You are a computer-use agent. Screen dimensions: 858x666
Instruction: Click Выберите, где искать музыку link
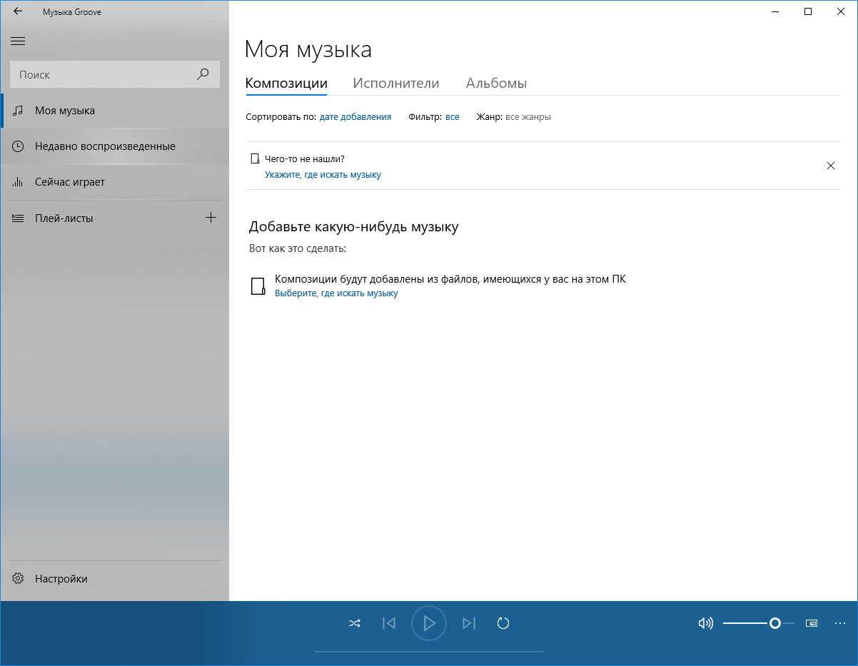pyautogui.click(x=336, y=293)
